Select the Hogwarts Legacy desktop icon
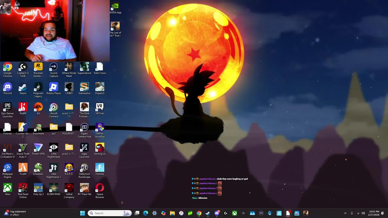This screenshot has width=388, height=218. point(38,90)
